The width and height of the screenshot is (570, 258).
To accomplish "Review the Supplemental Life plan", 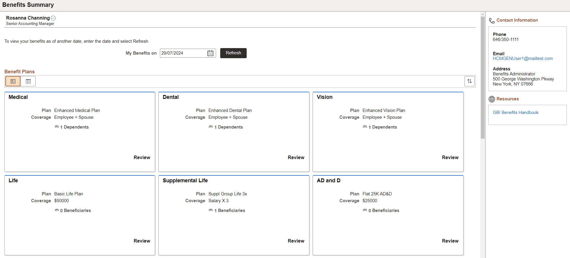I will point(296,241).
